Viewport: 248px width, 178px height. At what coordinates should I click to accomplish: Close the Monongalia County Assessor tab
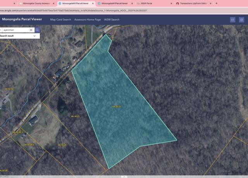point(53,3)
